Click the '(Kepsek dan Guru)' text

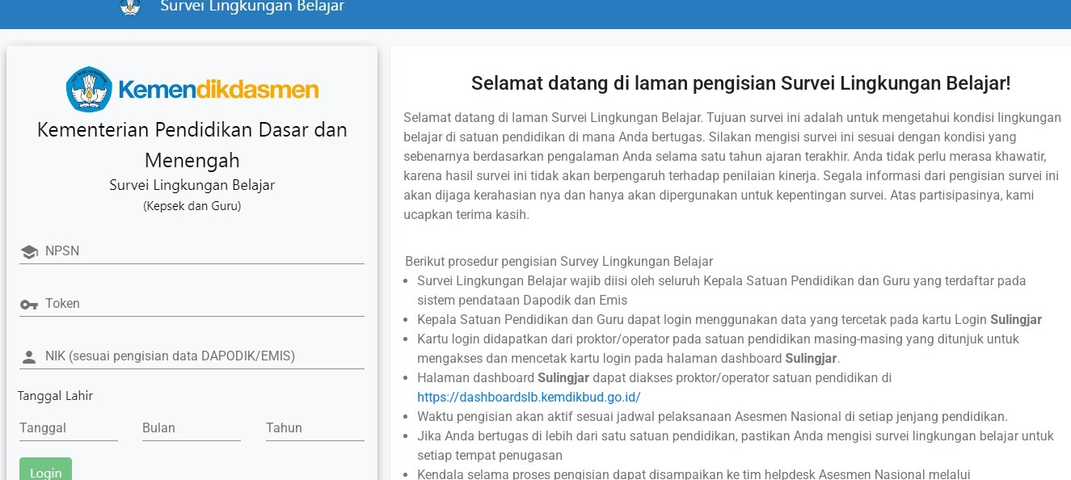[192, 206]
